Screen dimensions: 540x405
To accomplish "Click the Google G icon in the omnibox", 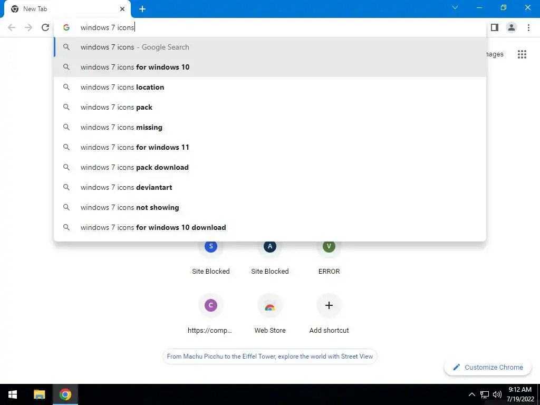I will click(x=66, y=27).
